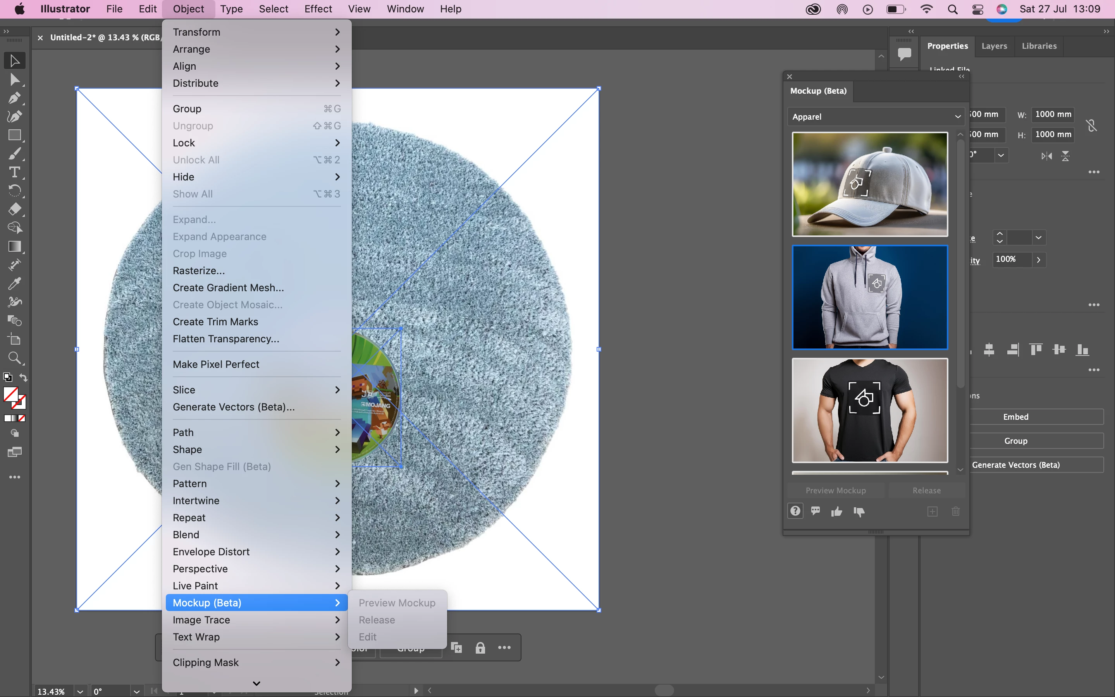Click Generate Vectors (Beta) button in Properties
Image resolution: width=1115 pixels, height=697 pixels.
point(1015,465)
